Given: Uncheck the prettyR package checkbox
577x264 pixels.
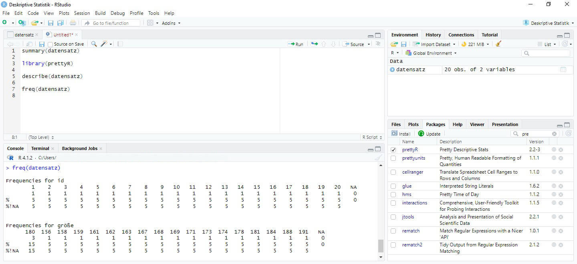Looking at the screenshot, I should click(393, 150).
